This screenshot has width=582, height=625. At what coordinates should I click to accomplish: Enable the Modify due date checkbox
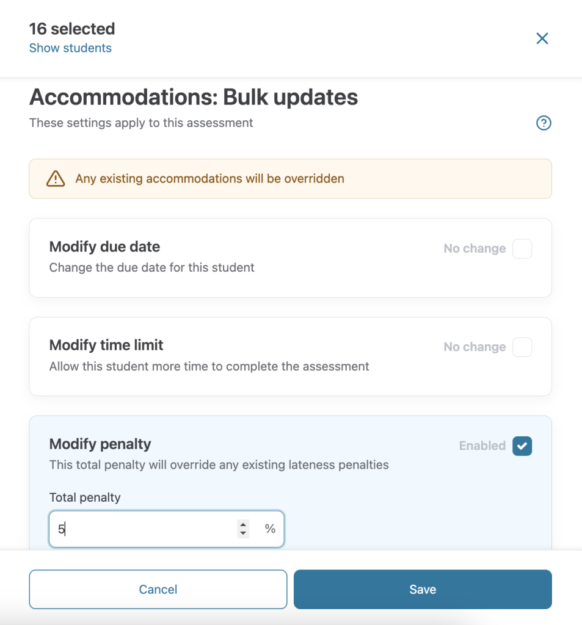click(522, 248)
